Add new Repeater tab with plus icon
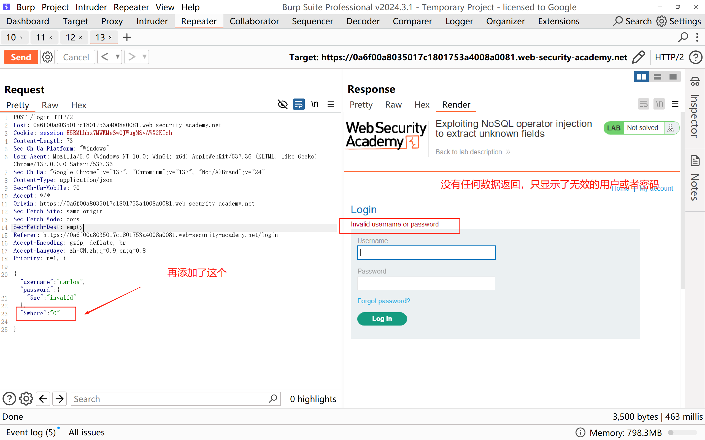This screenshot has height=440, width=705. 127,37
